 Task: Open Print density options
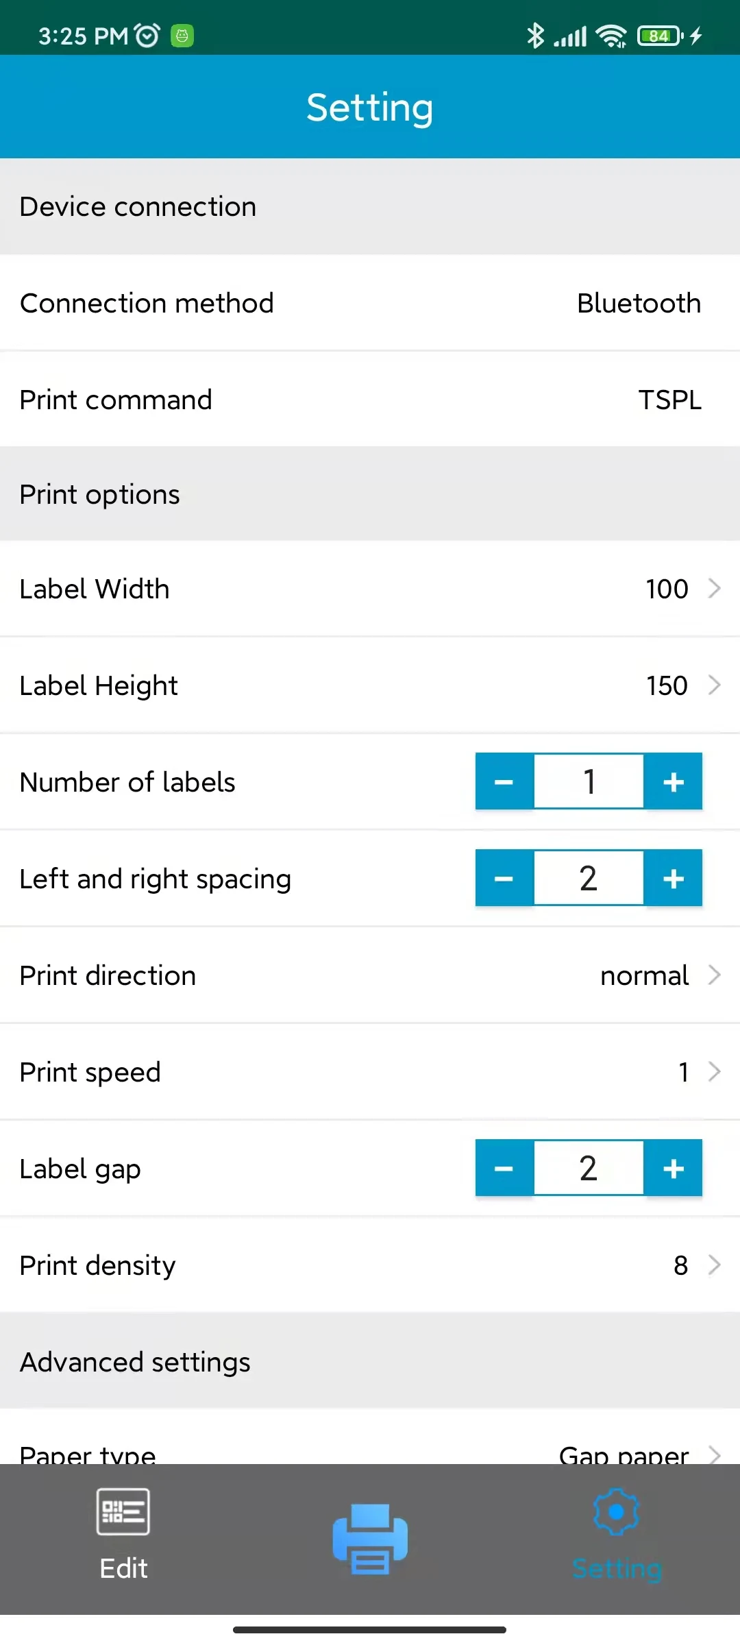tap(370, 1265)
